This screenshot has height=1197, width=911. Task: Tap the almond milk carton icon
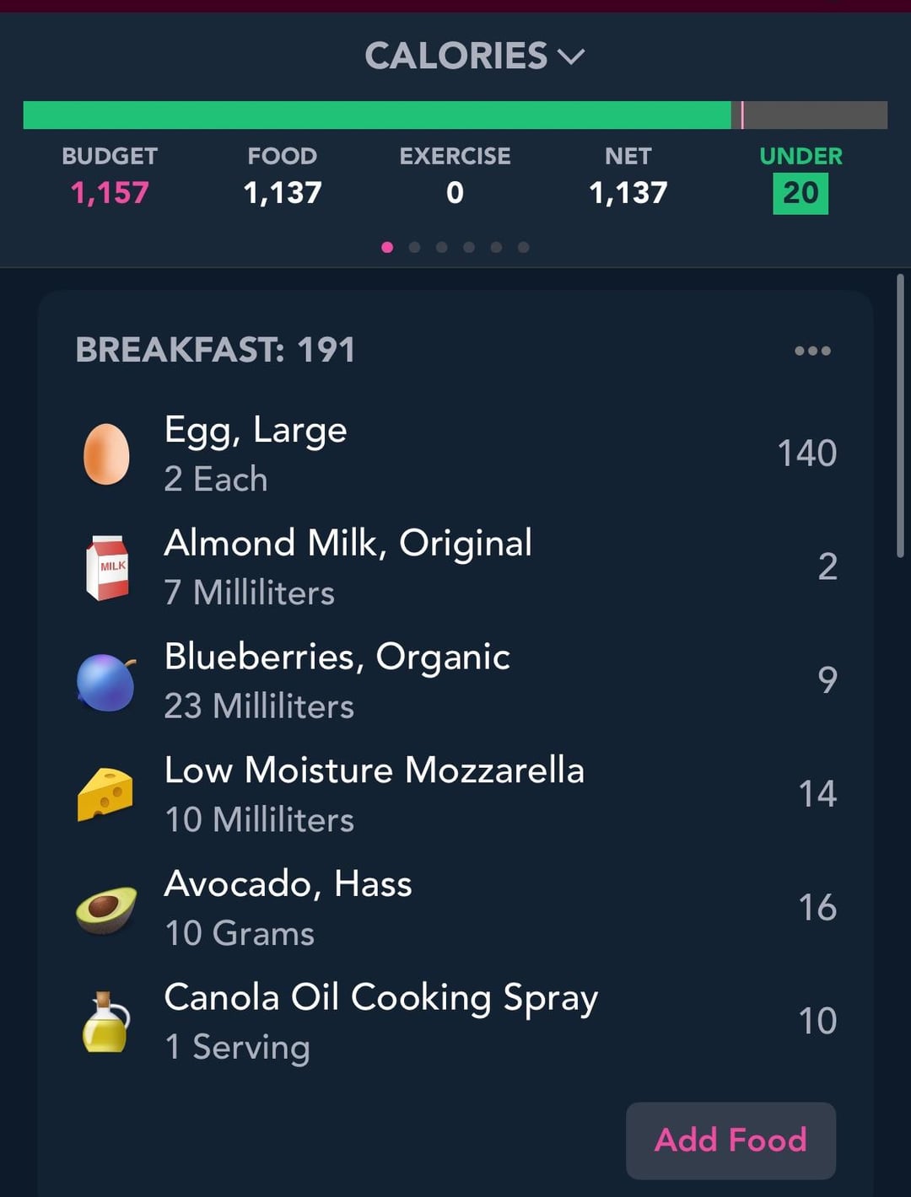107,567
